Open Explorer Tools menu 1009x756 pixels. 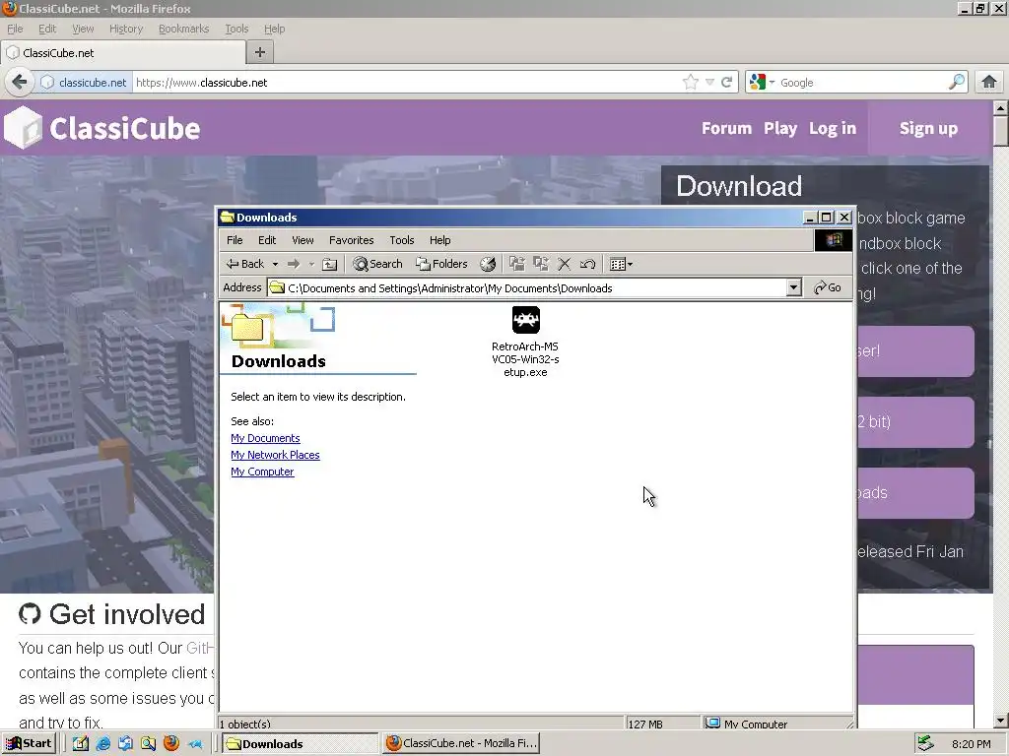(x=402, y=240)
